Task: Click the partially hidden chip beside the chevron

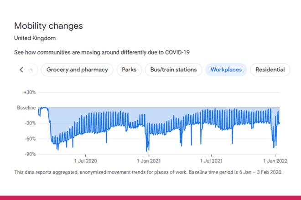Action: click(31, 70)
